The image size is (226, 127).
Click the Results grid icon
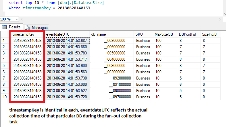pos(4,27)
